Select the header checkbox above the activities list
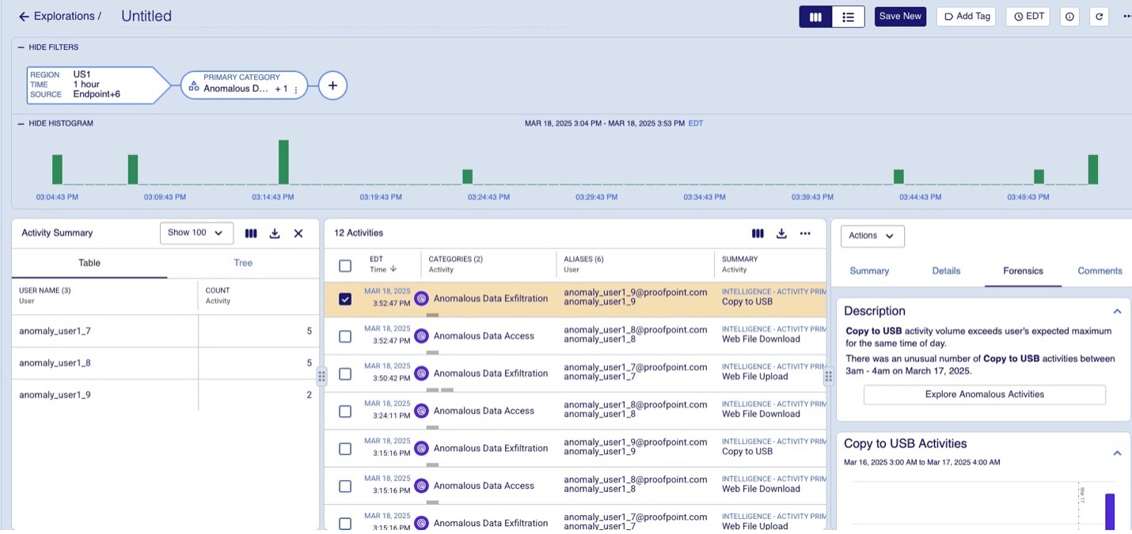1132x534 pixels. pos(345,264)
